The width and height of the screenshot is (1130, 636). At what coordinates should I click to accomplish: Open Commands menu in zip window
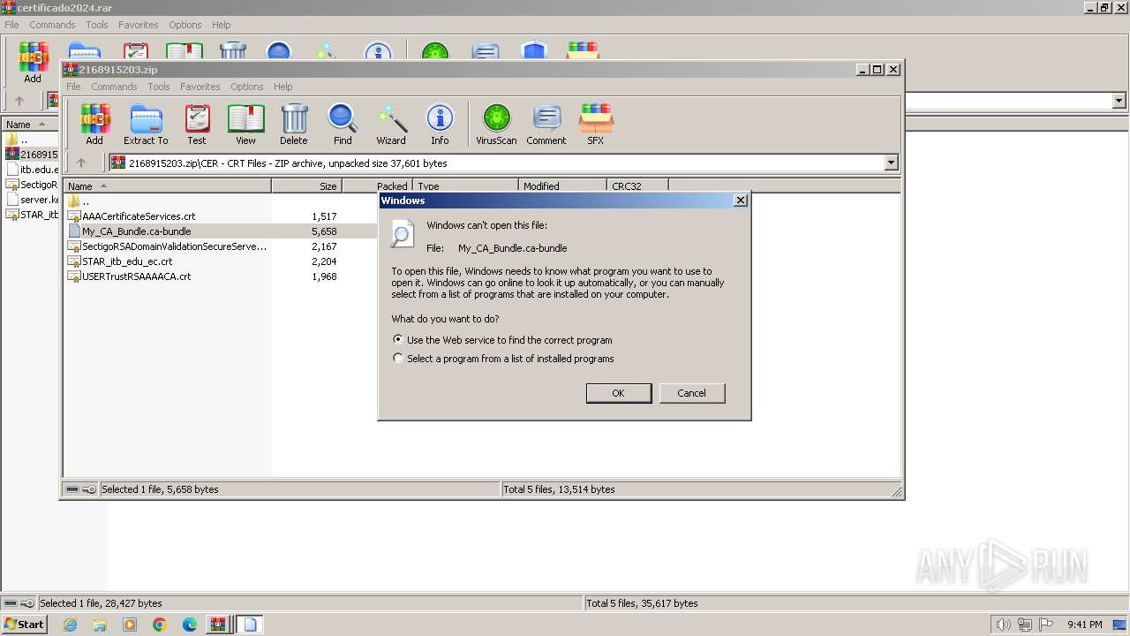click(x=114, y=87)
